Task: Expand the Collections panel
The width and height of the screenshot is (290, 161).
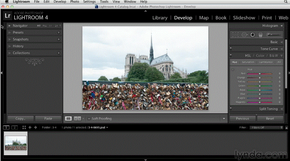Action: tap(9, 53)
